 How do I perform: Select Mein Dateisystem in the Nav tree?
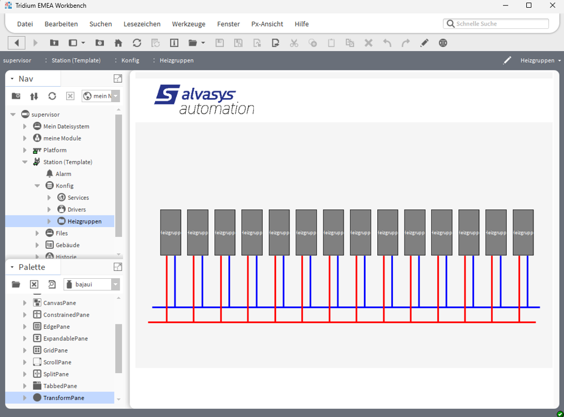(66, 126)
